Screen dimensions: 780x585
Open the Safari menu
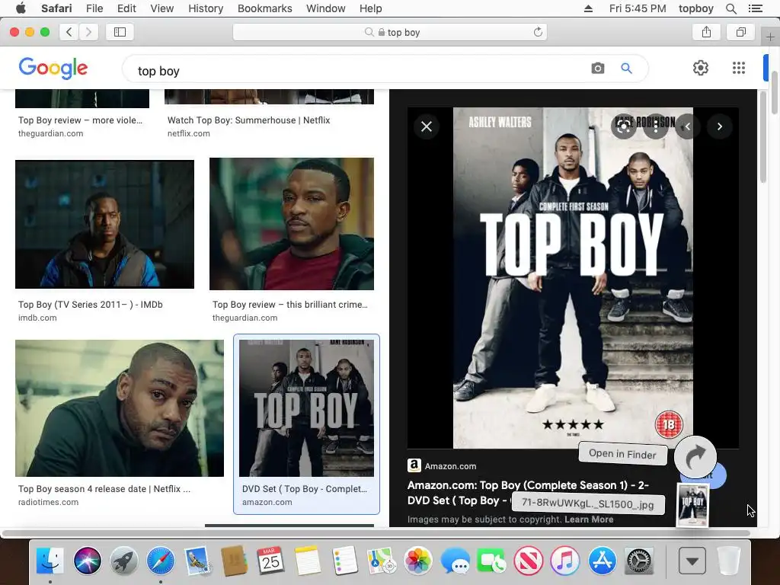coord(56,8)
